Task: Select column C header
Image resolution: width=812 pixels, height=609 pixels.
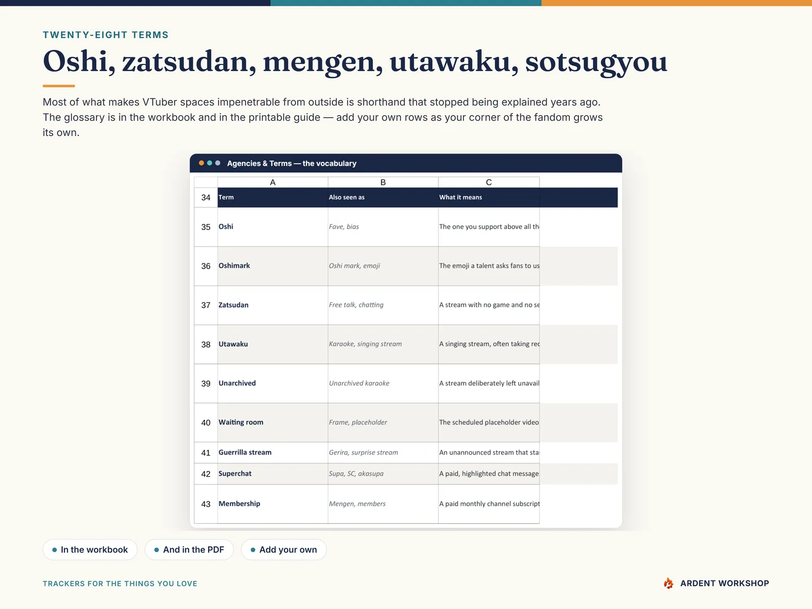Action: pos(489,182)
